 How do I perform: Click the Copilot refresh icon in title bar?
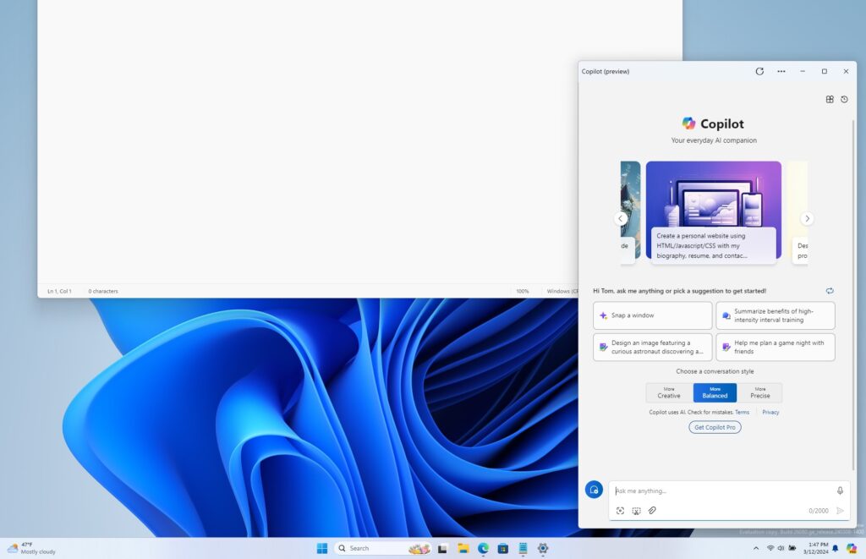(x=759, y=71)
